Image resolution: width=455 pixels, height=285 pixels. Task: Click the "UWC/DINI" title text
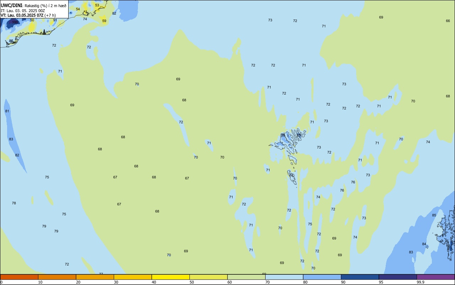(x=12, y=5)
